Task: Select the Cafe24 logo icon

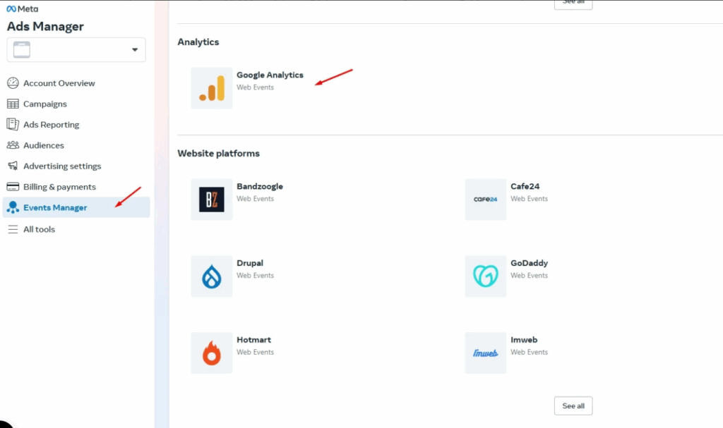Action: pos(485,200)
